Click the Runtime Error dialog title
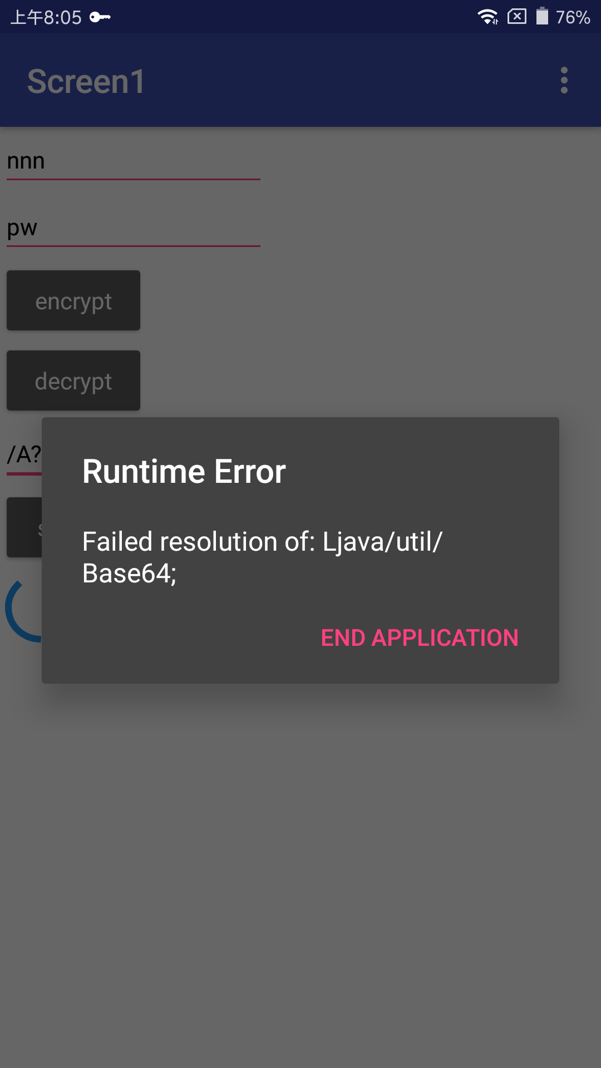The height and width of the screenshot is (1068, 601). (184, 472)
